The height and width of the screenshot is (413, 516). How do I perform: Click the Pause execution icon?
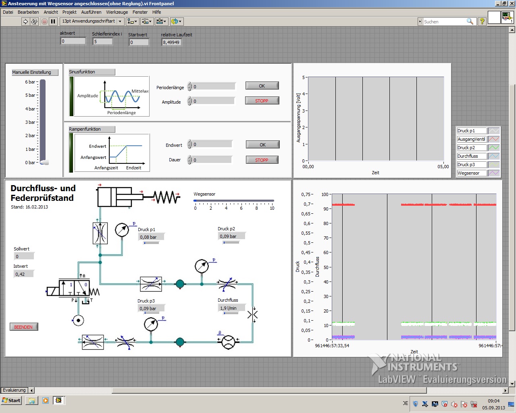tap(53, 21)
